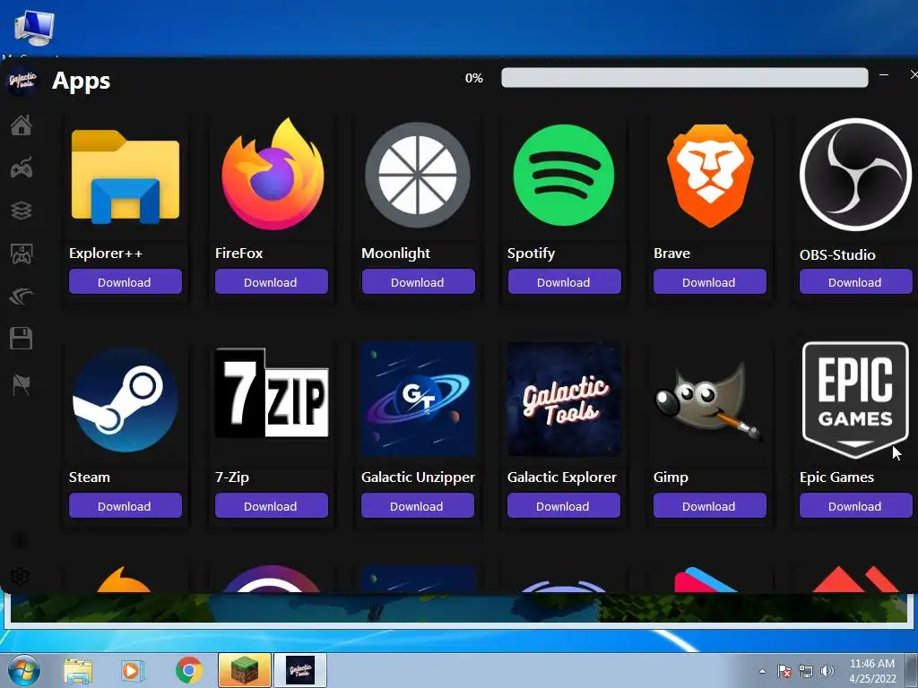Image resolution: width=918 pixels, height=688 pixels.
Task: Select the Brave lion icon
Action: click(710, 175)
